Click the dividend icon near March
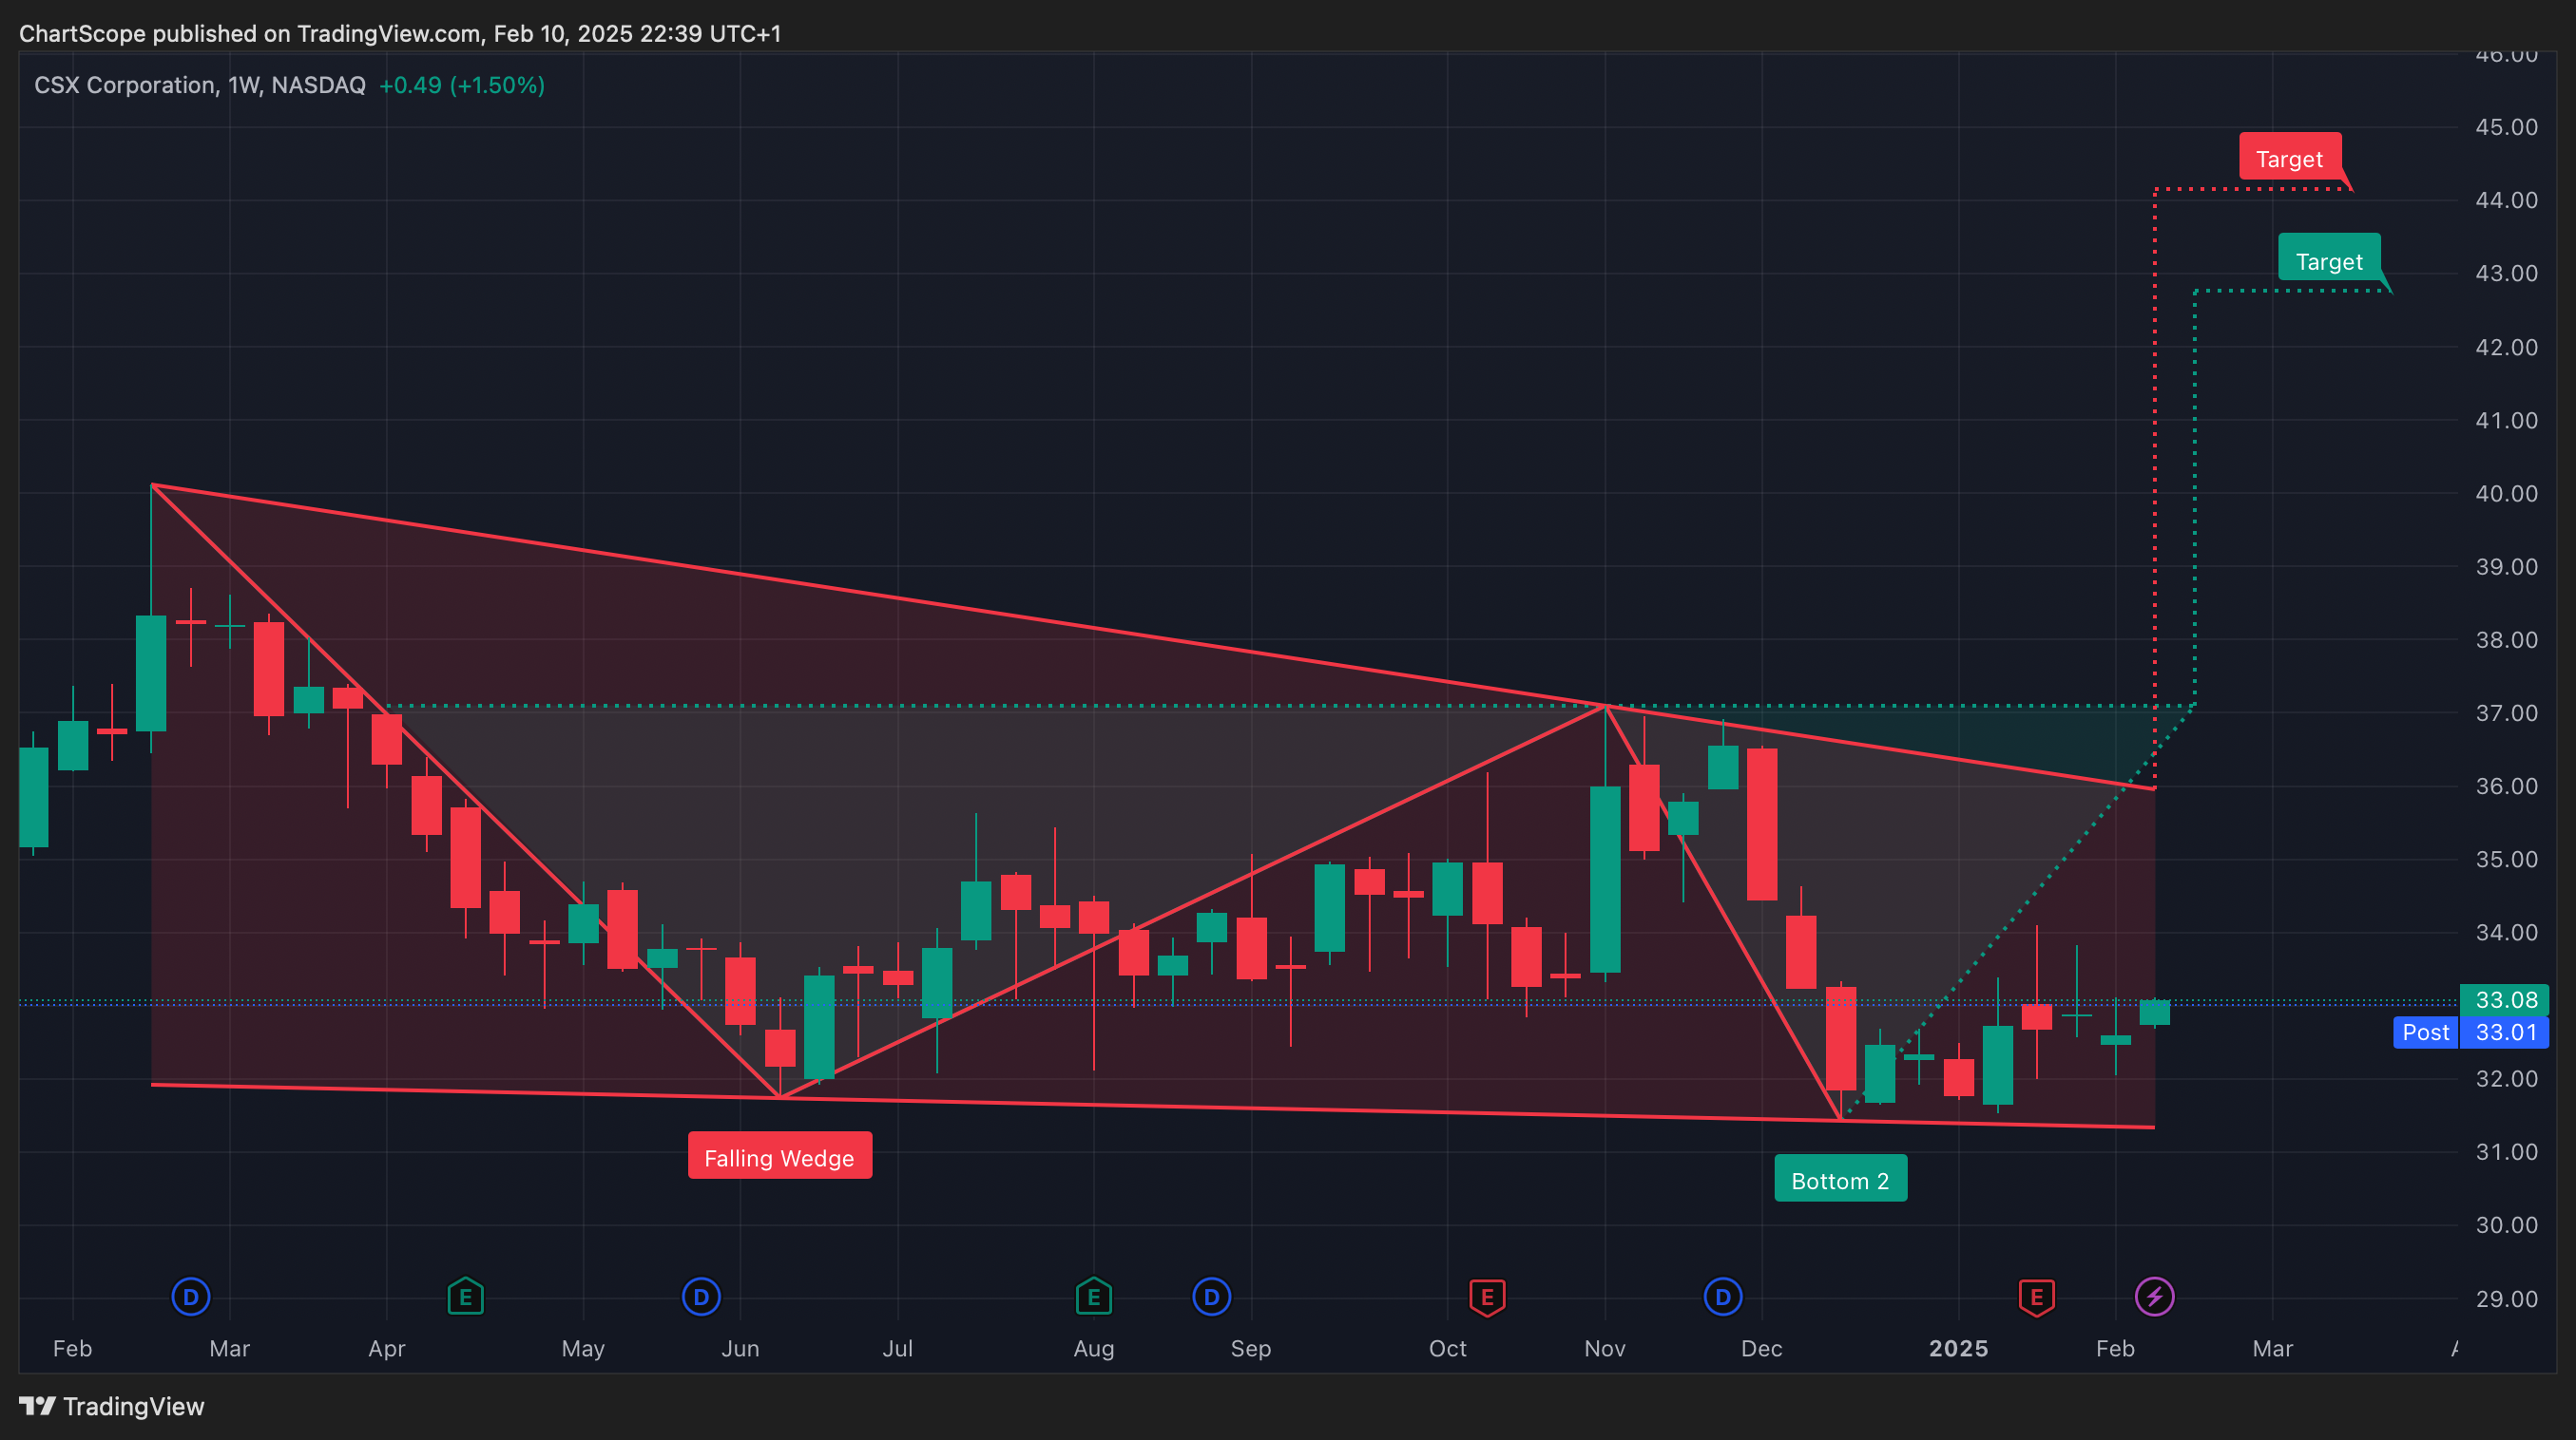The width and height of the screenshot is (2576, 1440). click(x=190, y=1298)
